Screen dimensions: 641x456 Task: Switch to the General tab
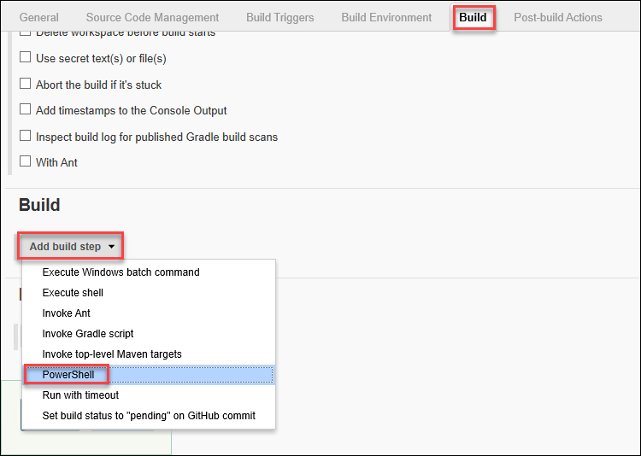pos(38,18)
